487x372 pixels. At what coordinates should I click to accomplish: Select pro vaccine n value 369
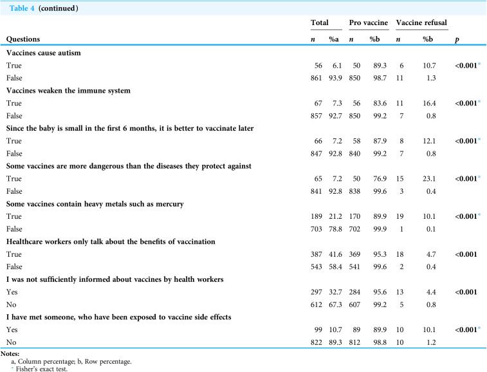(354, 254)
